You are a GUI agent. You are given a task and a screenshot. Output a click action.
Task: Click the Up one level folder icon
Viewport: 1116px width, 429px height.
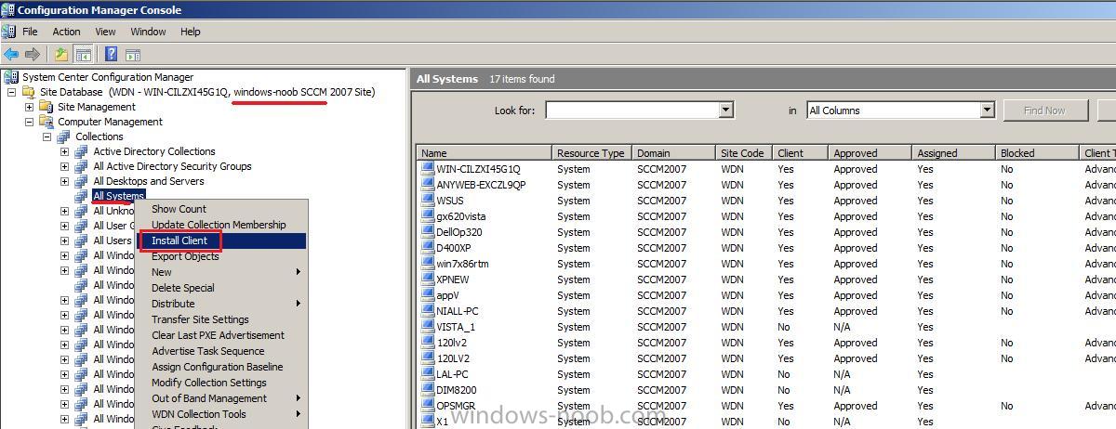[61, 55]
